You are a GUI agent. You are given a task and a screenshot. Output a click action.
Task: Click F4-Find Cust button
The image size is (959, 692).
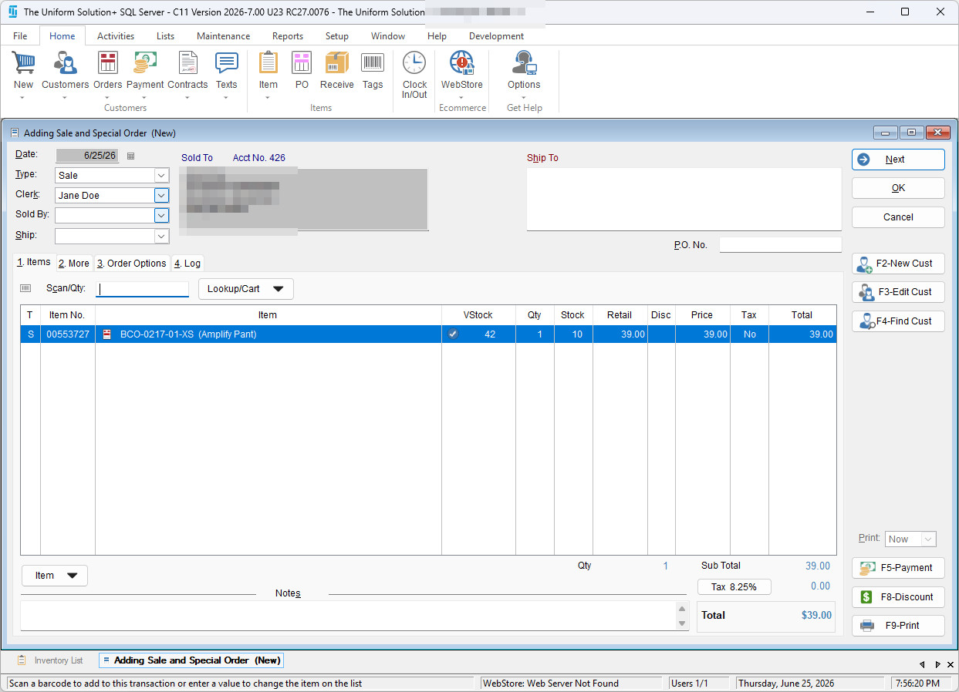click(898, 321)
